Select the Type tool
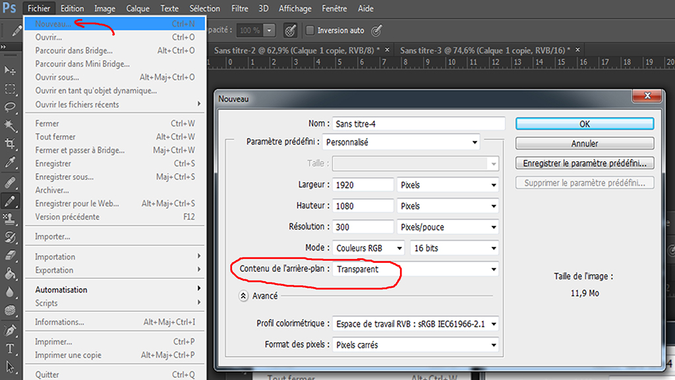 (x=9, y=348)
